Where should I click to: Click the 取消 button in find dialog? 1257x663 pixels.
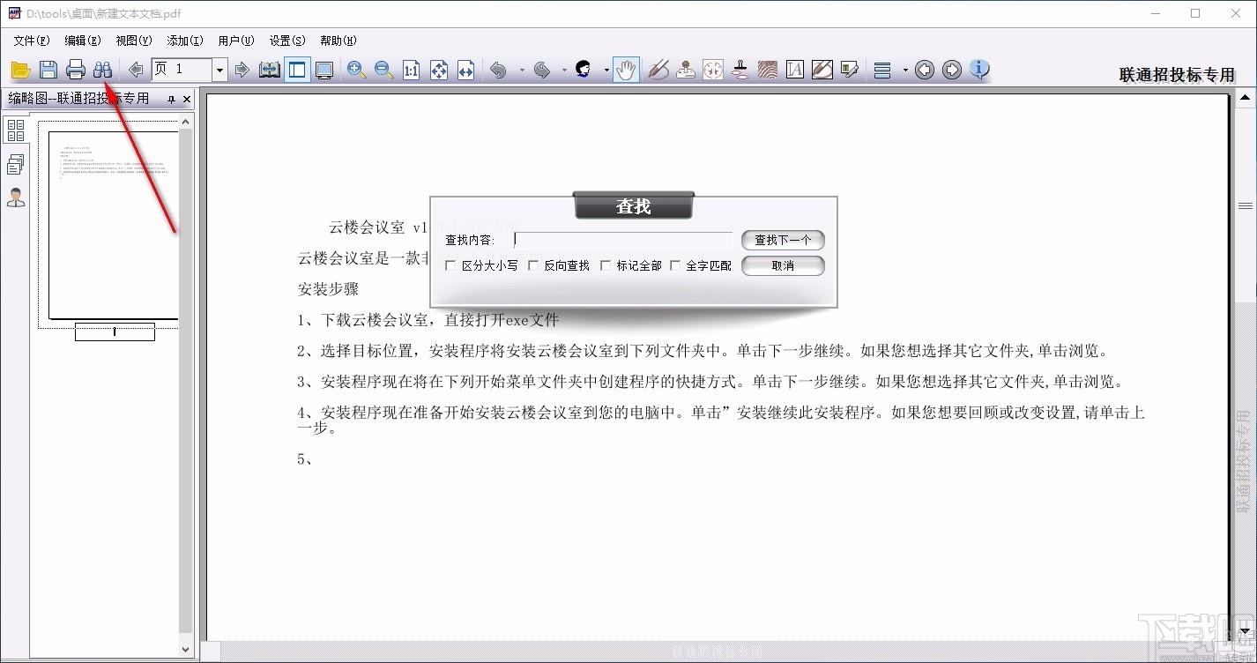point(783,265)
